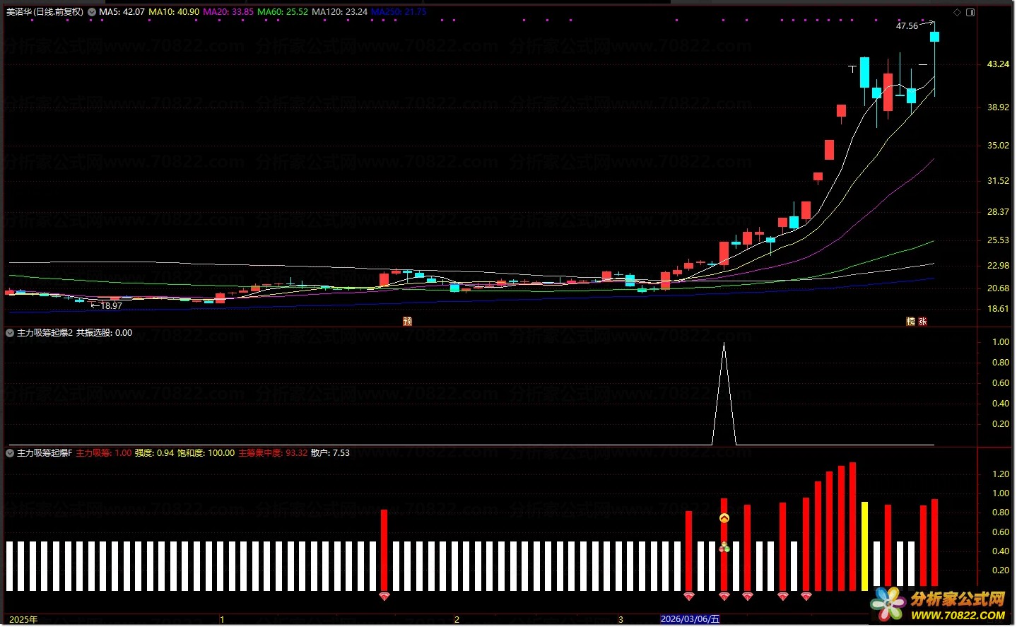The height and width of the screenshot is (627, 1017).
Task: Click the yellow up-arrow signal icon
Action: tap(724, 519)
